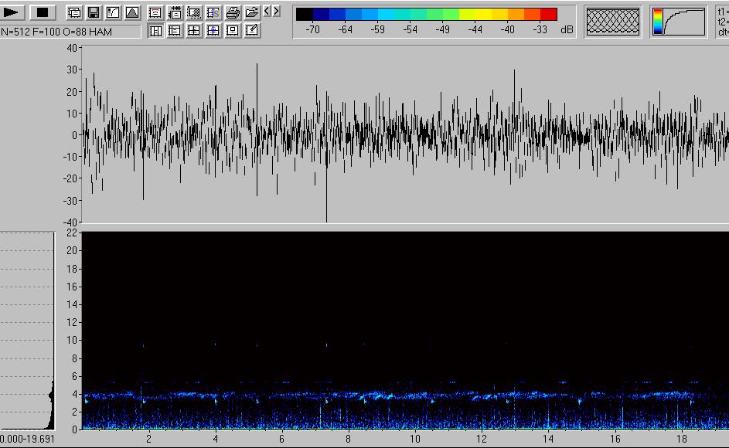
Task: Click the N=512 F=100 O=88 HAM parameter field
Action: pyautogui.click(x=70, y=32)
